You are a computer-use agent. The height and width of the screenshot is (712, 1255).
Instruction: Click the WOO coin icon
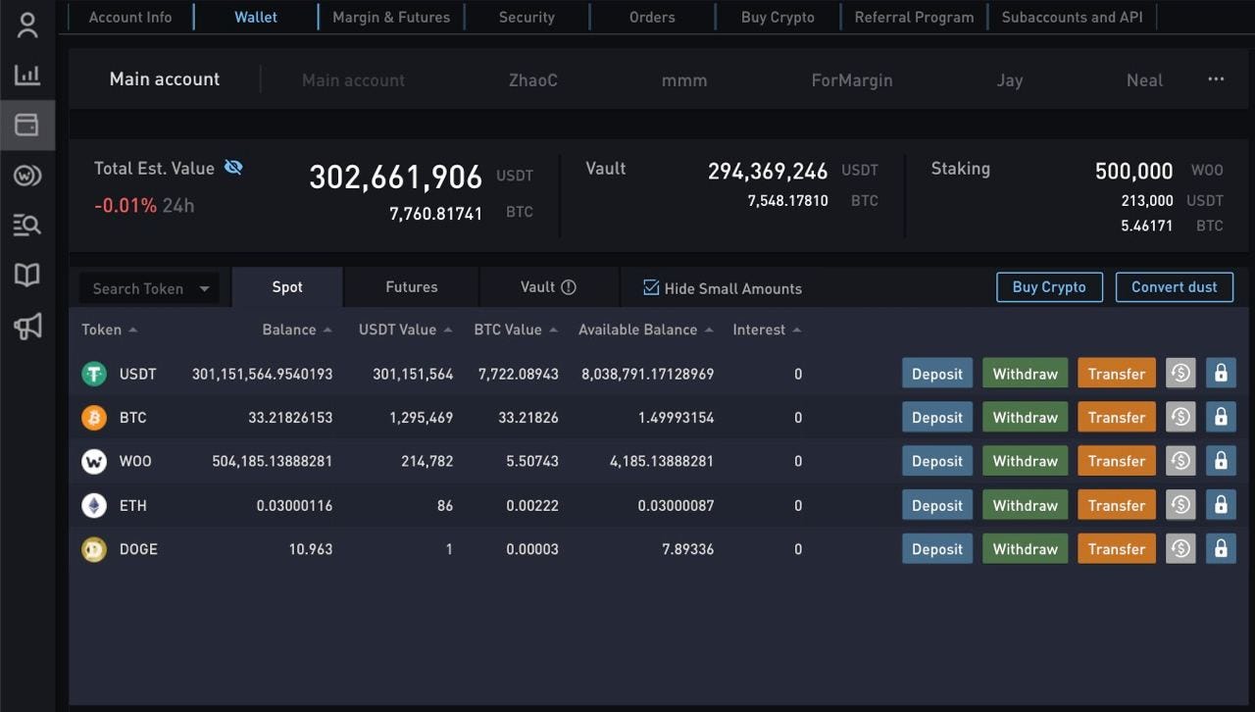(x=94, y=461)
